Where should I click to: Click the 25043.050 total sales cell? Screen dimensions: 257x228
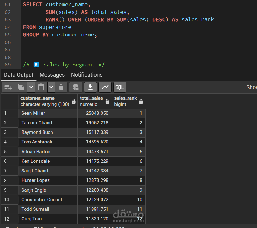click(x=95, y=113)
